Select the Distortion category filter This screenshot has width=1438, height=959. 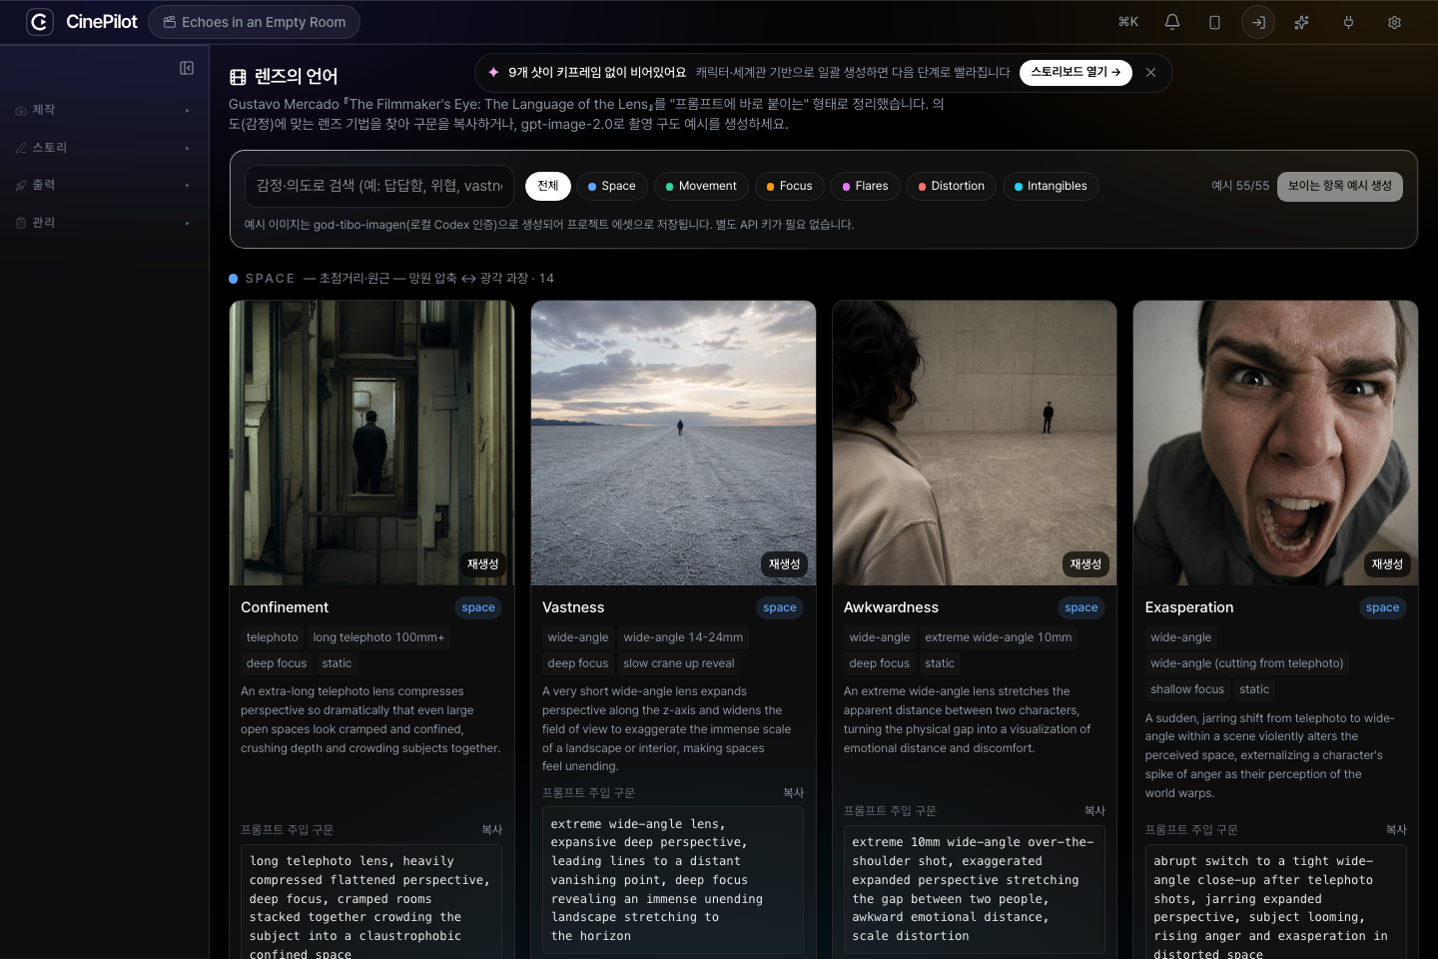point(951,186)
